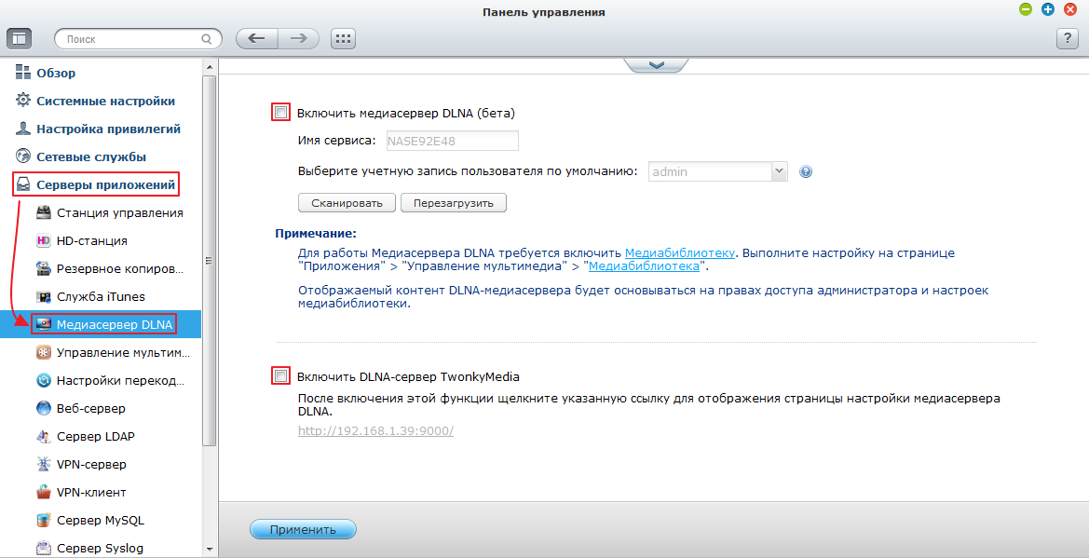Image resolution: width=1089 pixels, height=558 pixels.
Task: Click the Имя сервиса input field
Action: pos(452,141)
